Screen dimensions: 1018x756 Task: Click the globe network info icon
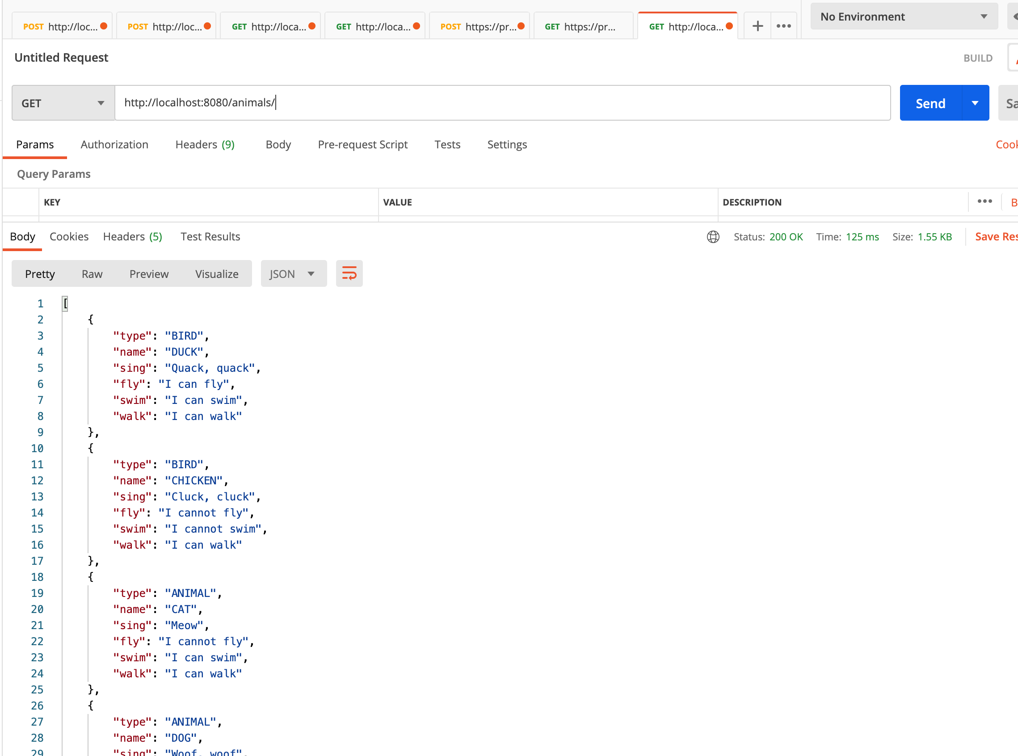[713, 237]
